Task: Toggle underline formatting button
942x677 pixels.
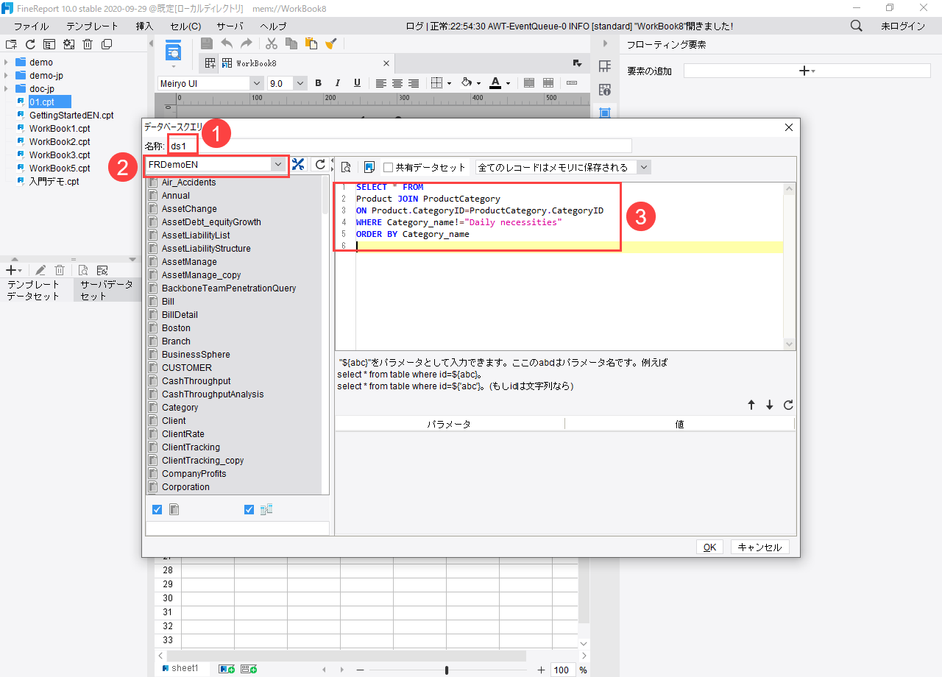Action: tap(357, 83)
